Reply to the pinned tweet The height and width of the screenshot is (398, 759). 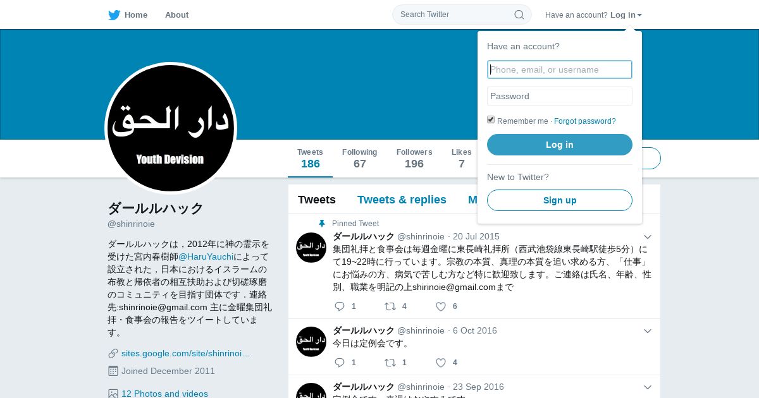click(x=340, y=306)
